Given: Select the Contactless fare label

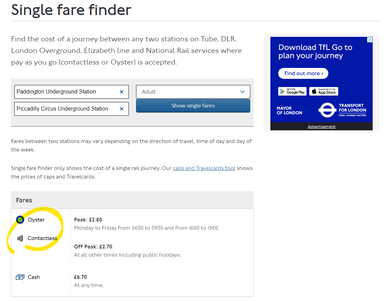Looking at the screenshot, I should click(x=42, y=238).
